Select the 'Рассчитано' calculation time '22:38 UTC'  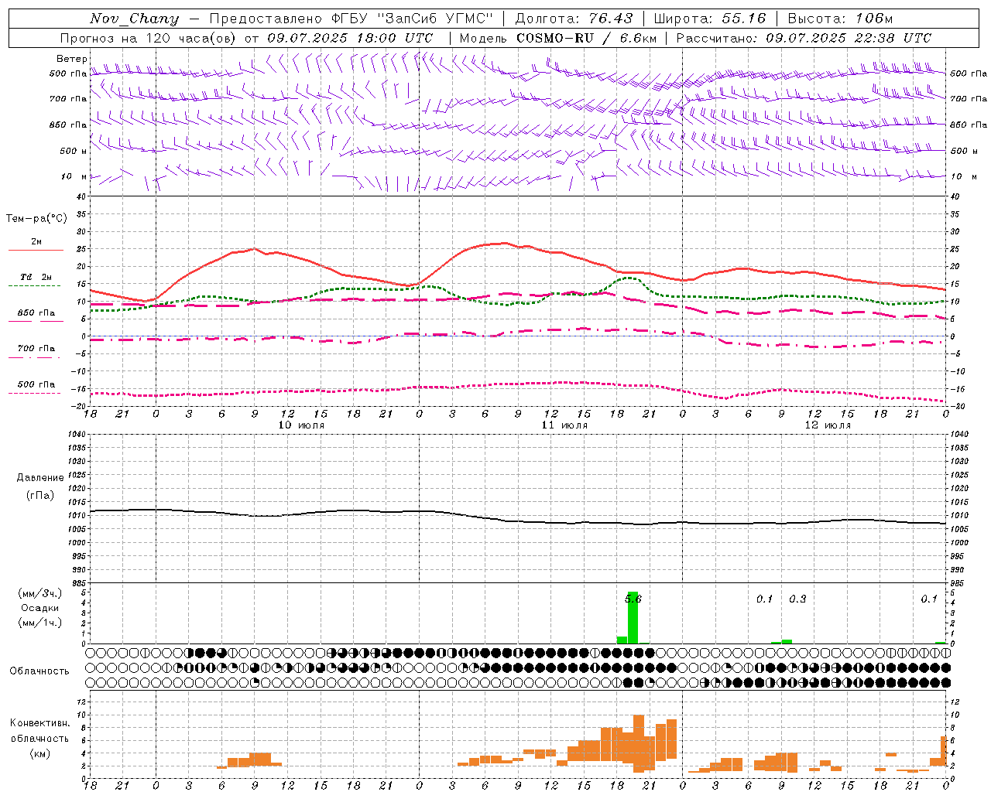point(892,38)
